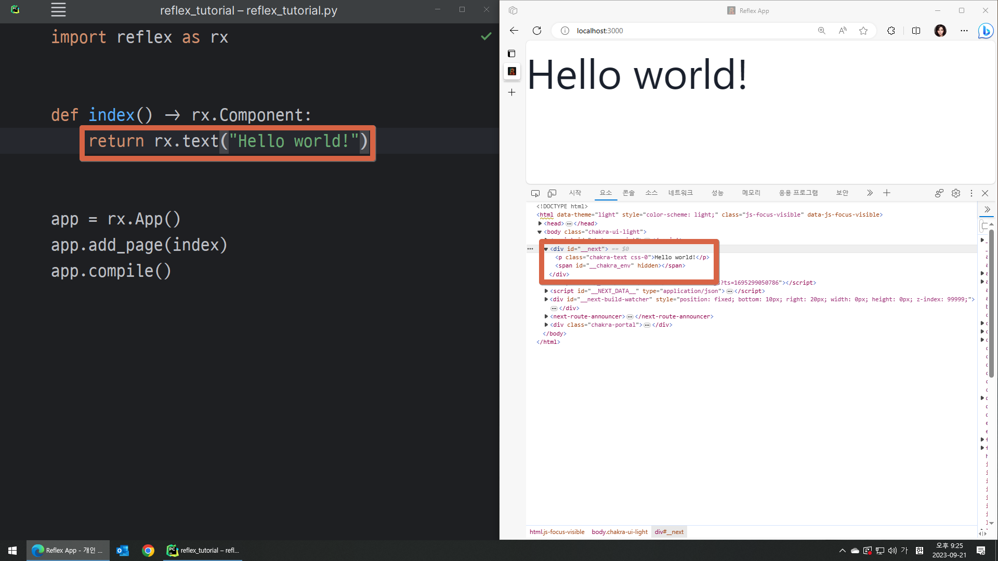
Task: Toggle vertical tabs pane icon
Action: point(511,54)
